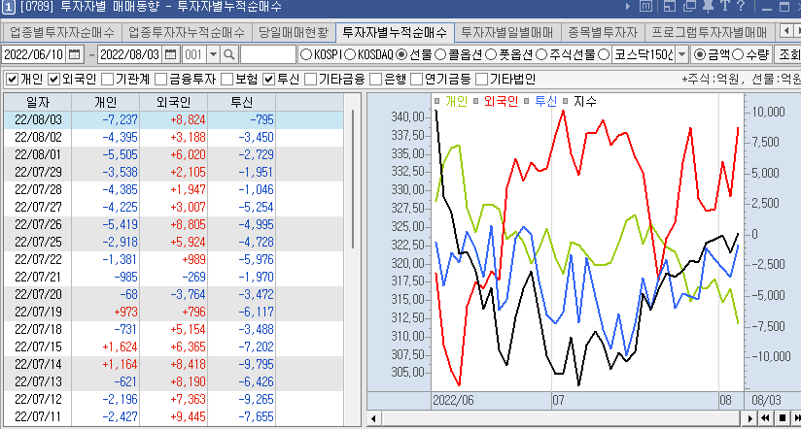Click the duplicate window icon in title bar
This screenshot has height=429, width=801.
[689, 7]
